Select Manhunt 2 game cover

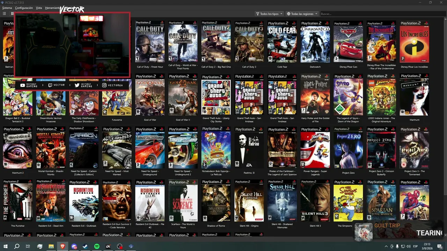point(17,147)
